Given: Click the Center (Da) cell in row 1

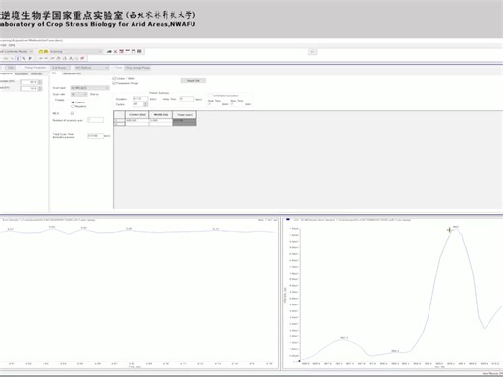Looking at the screenshot, I should 137,120.
